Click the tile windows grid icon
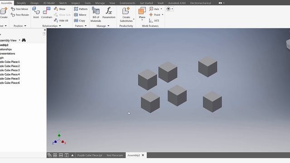Screen dimensions: 290x163 click(55, 155)
